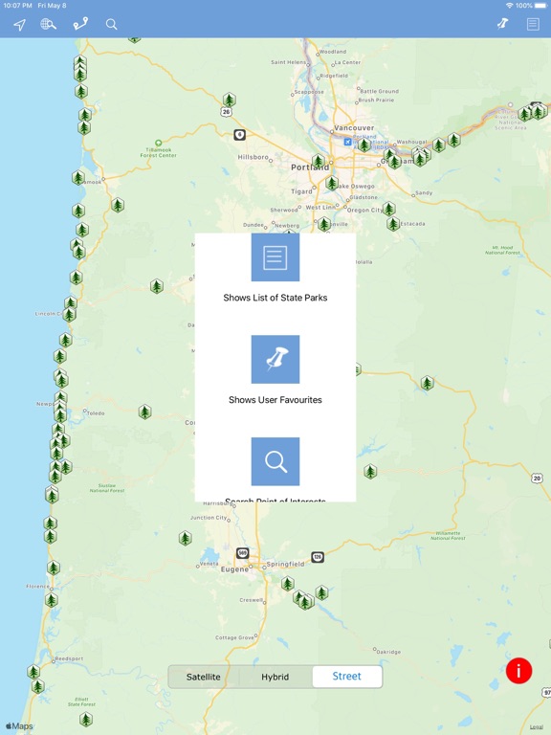
Task: Tap park marker near Elliott State Forest
Action: click(x=86, y=719)
